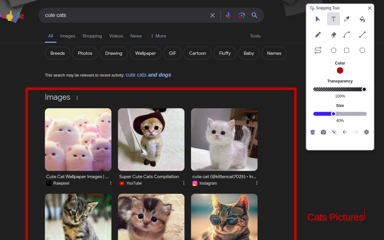This screenshot has width=384, height=240.
Task: Select the pencil drawing tool
Action: click(318, 34)
